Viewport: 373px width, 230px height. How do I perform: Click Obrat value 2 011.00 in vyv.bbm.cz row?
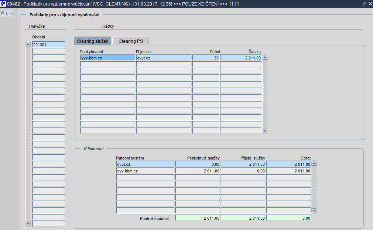pyautogui.click(x=288, y=171)
